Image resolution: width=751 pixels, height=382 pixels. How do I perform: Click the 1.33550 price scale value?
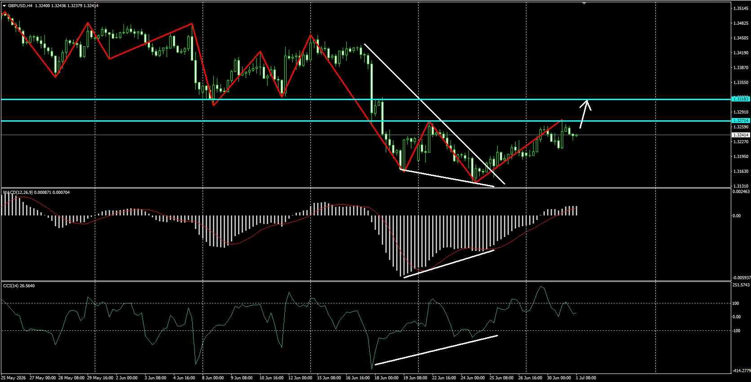[x=741, y=83]
